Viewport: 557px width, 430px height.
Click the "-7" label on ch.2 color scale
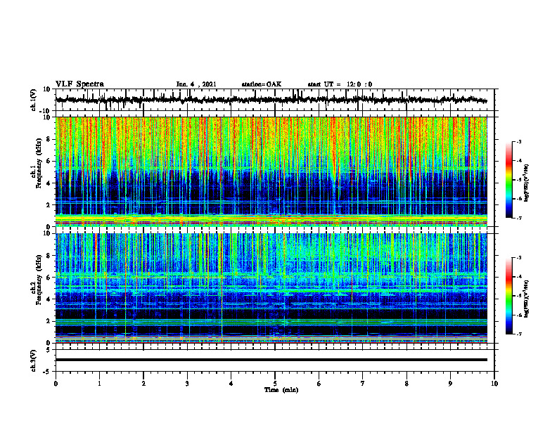pos(519,334)
